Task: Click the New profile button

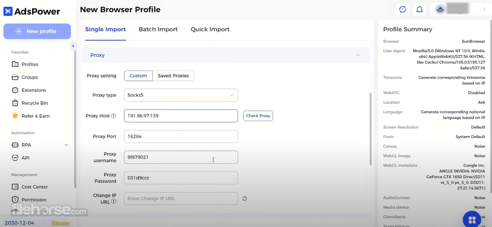Action: tap(37, 31)
